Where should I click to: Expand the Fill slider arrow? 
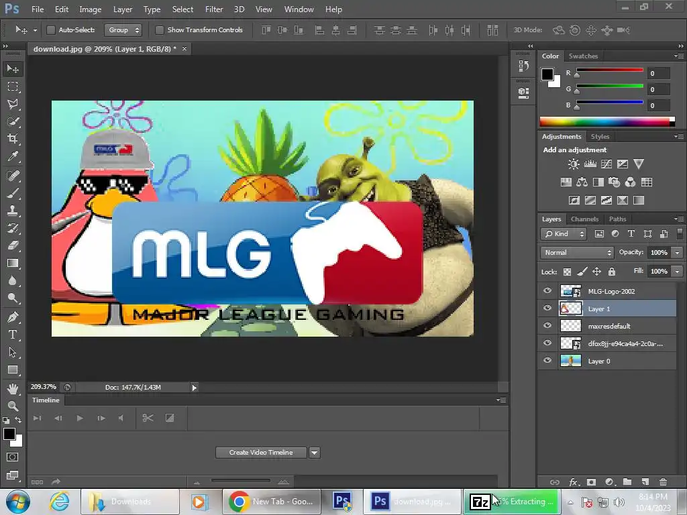tap(678, 272)
